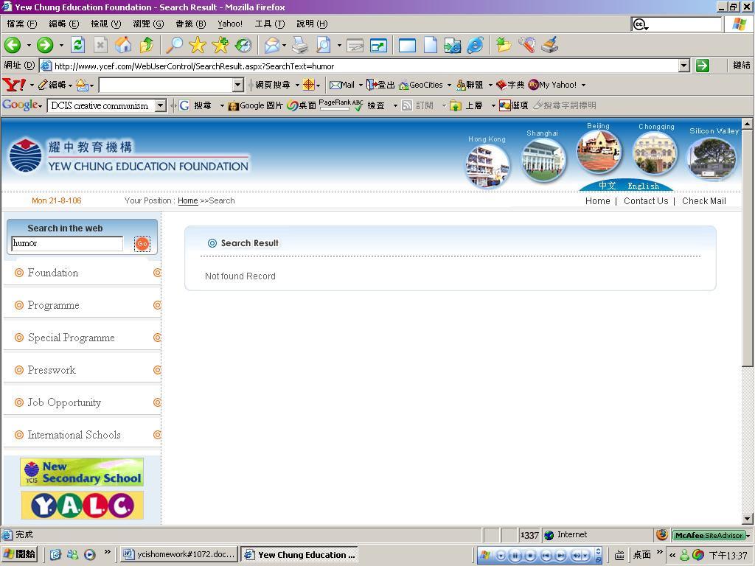
Task: Click the 開始 Start button
Action: click(20, 554)
